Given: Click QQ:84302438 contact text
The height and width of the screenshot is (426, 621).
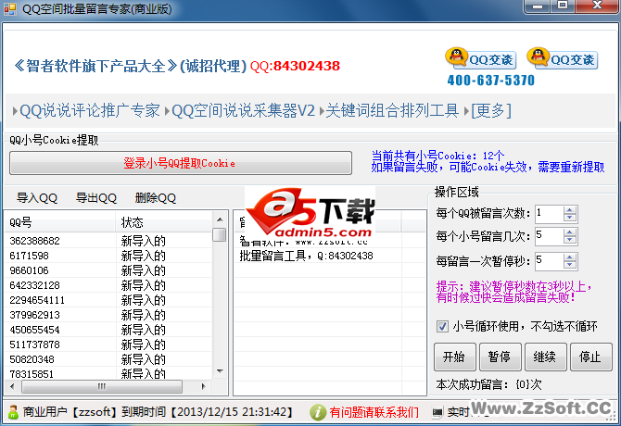Looking at the screenshot, I should coord(295,66).
